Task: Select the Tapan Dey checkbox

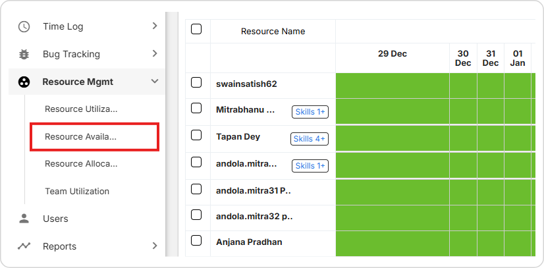Action: point(196,135)
